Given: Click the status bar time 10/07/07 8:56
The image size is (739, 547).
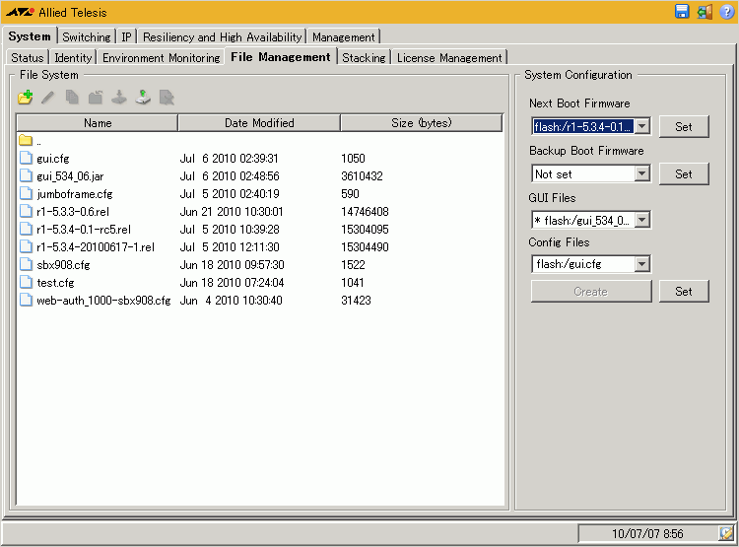Looking at the screenshot, I should (647, 533).
